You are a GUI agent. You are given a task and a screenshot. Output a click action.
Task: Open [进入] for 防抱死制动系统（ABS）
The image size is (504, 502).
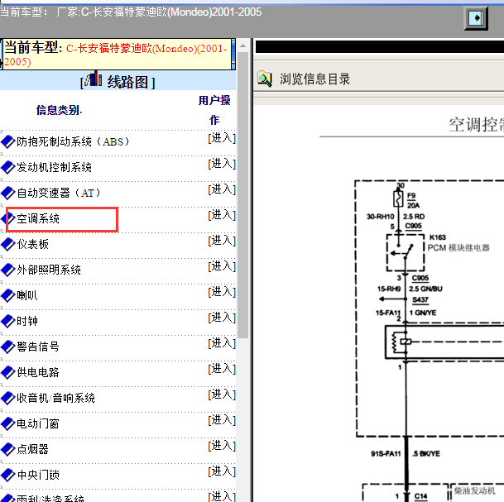click(x=222, y=138)
